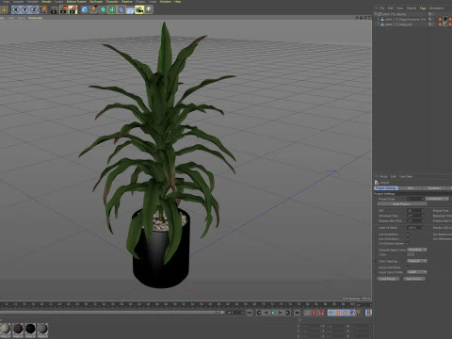This screenshot has height=339, width=452.
Task: Open Attribute Manager Mode menu
Action: tap(383, 176)
